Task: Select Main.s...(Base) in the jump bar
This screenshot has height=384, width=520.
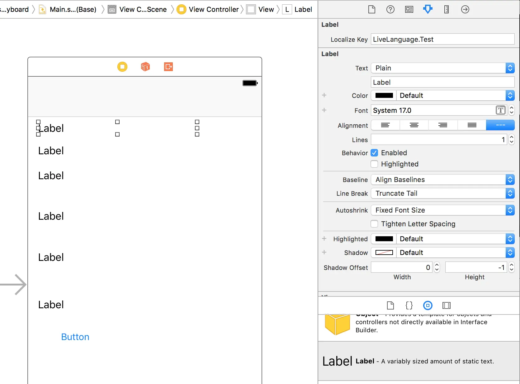Action: (x=73, y=9)
